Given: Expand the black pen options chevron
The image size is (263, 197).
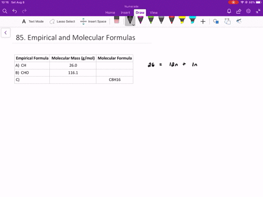Looking at the screenshot, I should click(x=134, y=25).
